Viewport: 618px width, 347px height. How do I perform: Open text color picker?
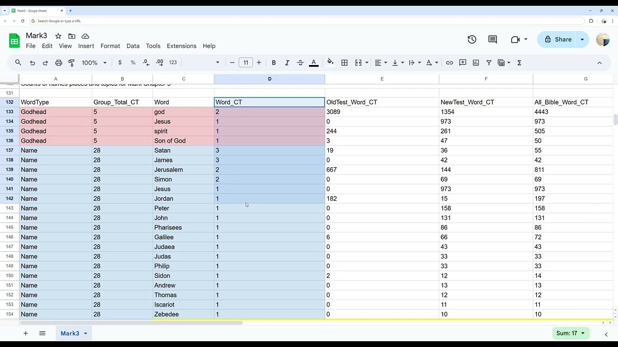click(x=313, y=63)
